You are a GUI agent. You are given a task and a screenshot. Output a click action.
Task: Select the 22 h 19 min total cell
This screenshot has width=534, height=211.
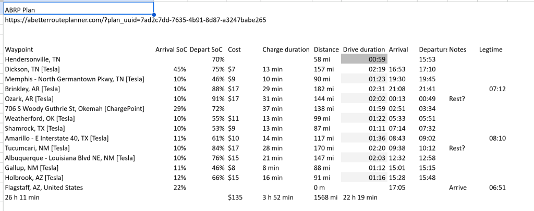360,197
